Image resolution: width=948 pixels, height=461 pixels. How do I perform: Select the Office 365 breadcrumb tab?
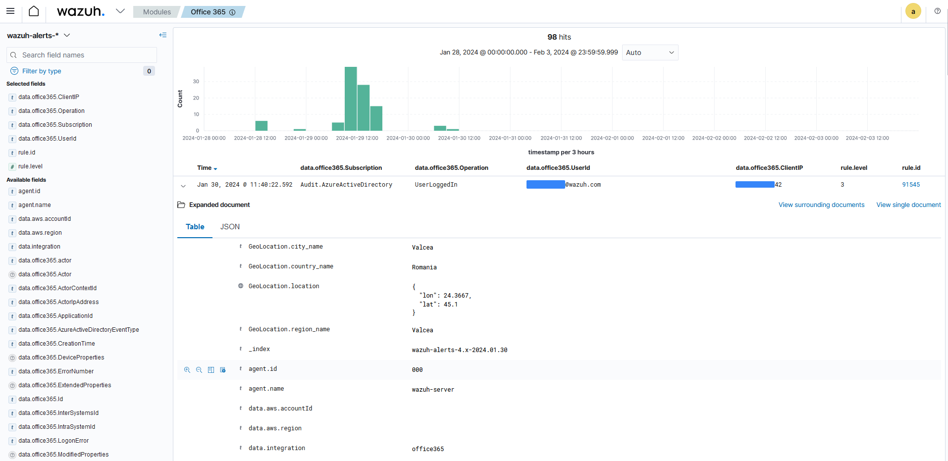click(x=208, y=12)
